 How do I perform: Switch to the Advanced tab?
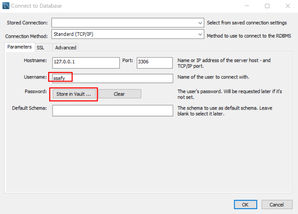tap(65, 48)
